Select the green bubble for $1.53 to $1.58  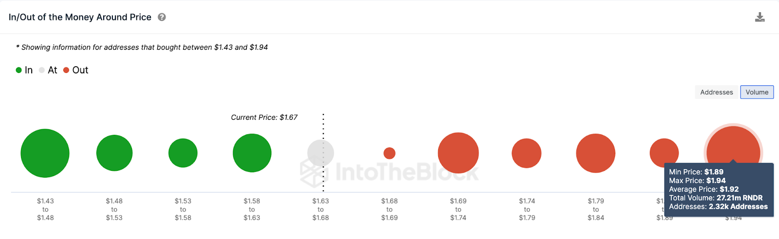point(183,153)
